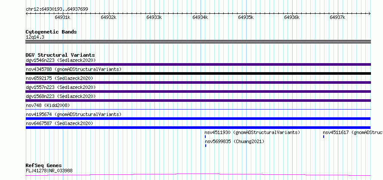Viewport: 383px width, 180px height.
Task: Click the nsv6592175 (Sedlazeck2020) label
Action: point(59,78)
